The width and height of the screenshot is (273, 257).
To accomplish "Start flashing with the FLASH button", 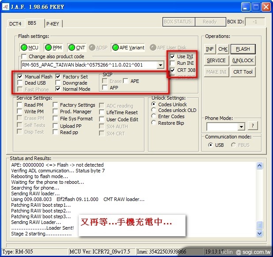I will click(243, 49).
